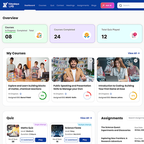The width and height of the screenshot is (144, 144).
Task: Click the Total Quiz Played value 12
Action: tap(104, 37)
